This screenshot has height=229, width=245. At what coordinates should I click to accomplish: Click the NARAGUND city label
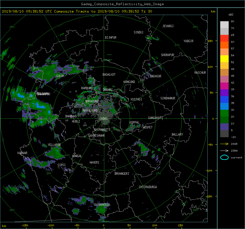click(92, 101)
